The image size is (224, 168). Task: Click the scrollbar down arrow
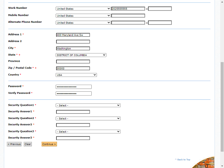point(222,166)
